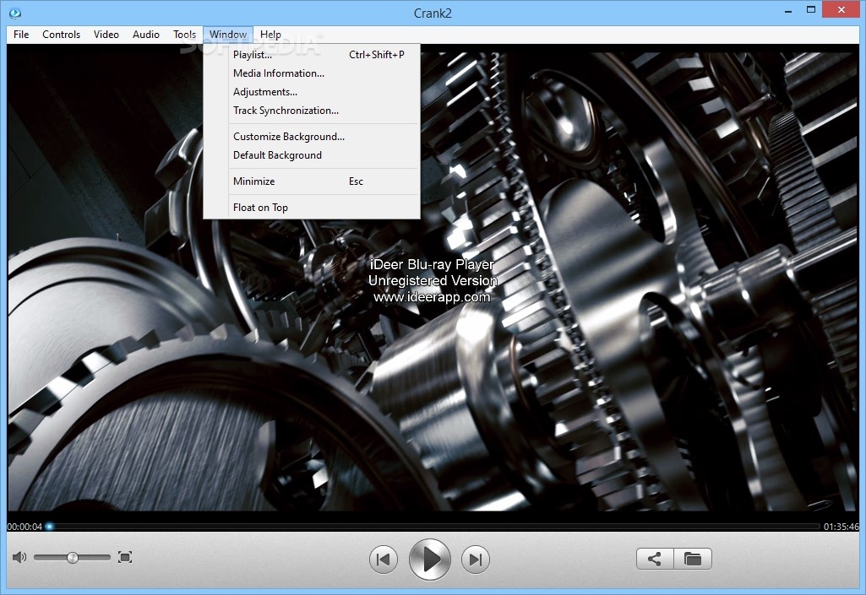Seek using the playback progress bar
The width and height of the screenshot is (866, 595).
tap(433, 527)
